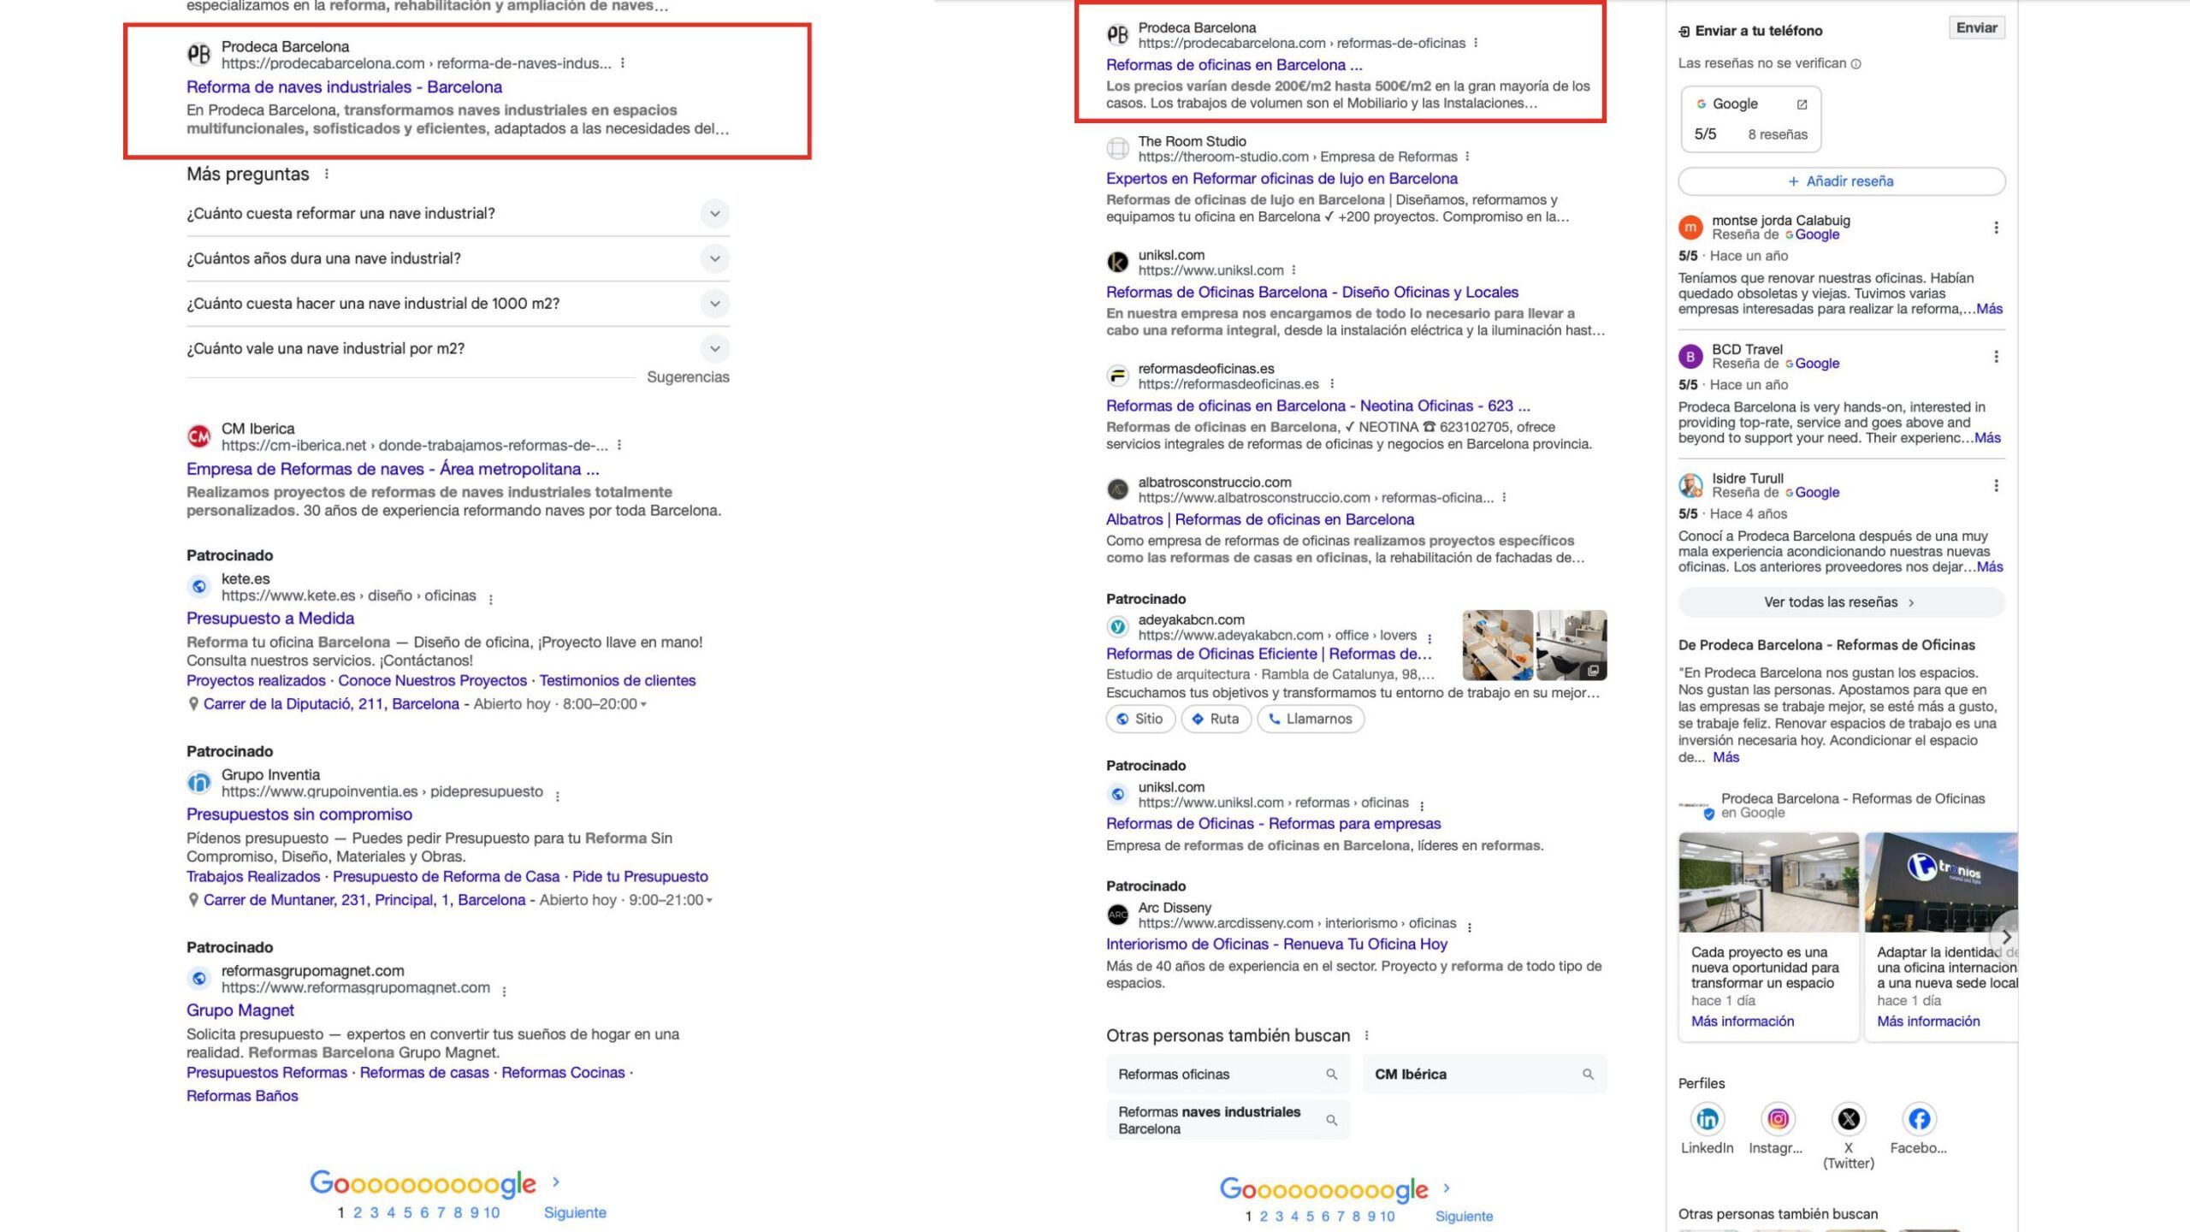Viewport: 2190px width, 1232px height.
Task: Open Reforma de naves industriales - Barcelona link
Action: 344,87
